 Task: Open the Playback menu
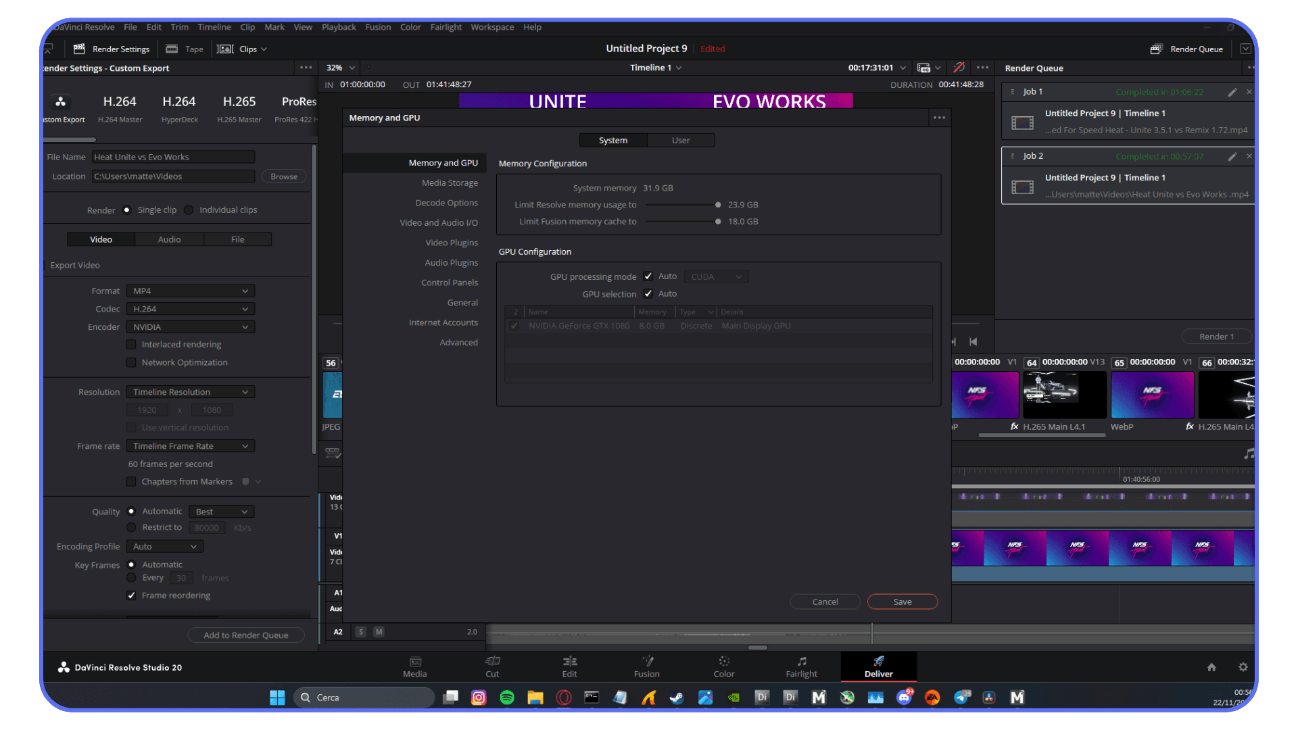pos(338,27)
